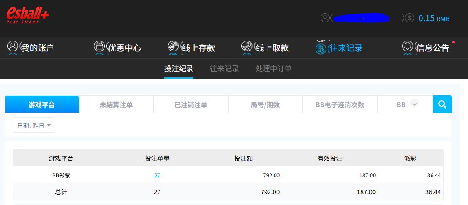Select the 游戏平台 filter tab

(41, 104)
